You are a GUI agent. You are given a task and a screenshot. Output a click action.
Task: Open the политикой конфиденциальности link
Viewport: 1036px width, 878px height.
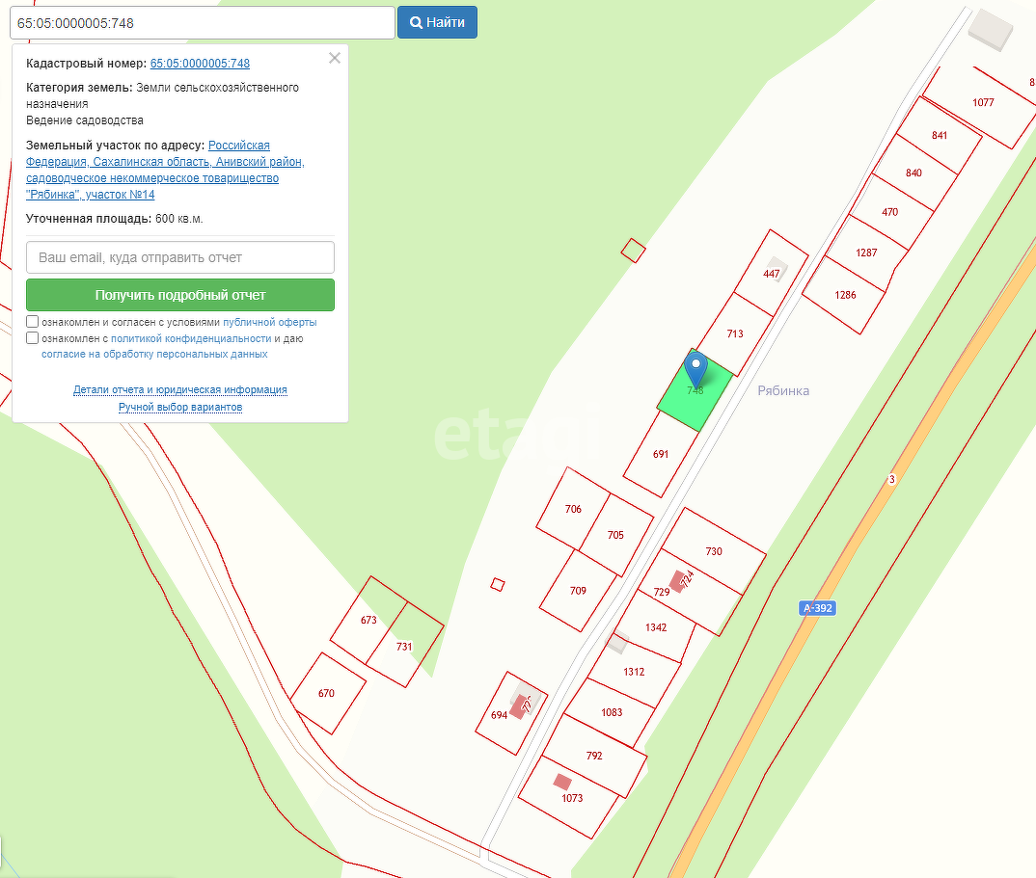click(x=191, y=339)
